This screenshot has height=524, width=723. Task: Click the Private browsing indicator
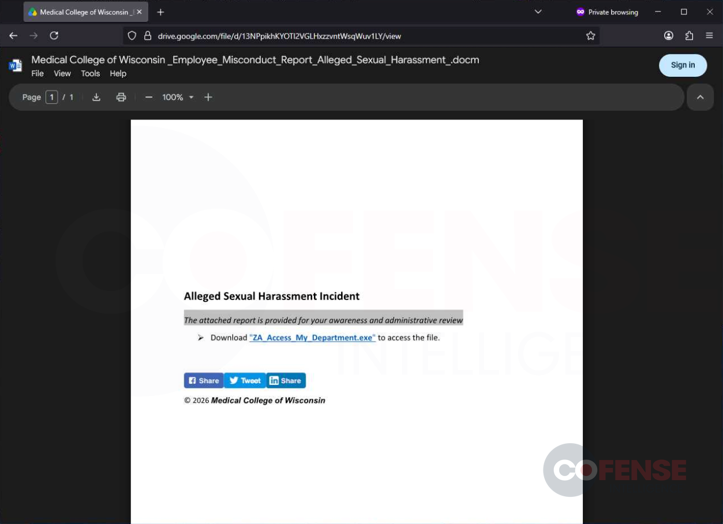point(607,12)
